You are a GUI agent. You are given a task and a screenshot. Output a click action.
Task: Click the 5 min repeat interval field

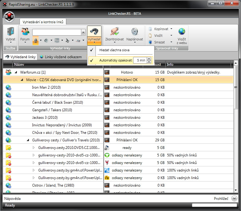point(140,60)
